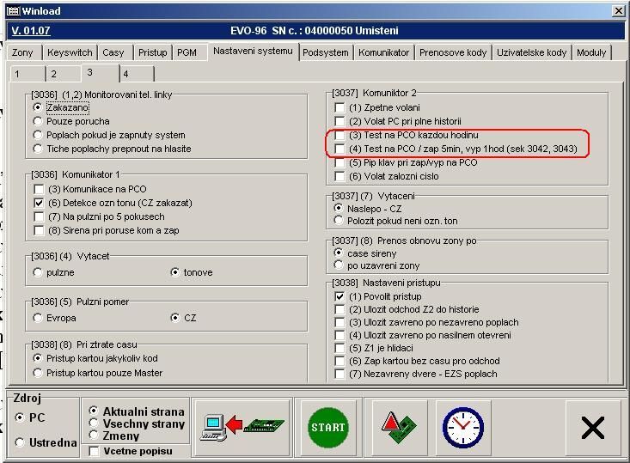Image resolution: width=630 pixels, height=463 pixels.
Task: Choose Vsechny strany radio option
Action: pyautogui.click(x=94, y=423)
